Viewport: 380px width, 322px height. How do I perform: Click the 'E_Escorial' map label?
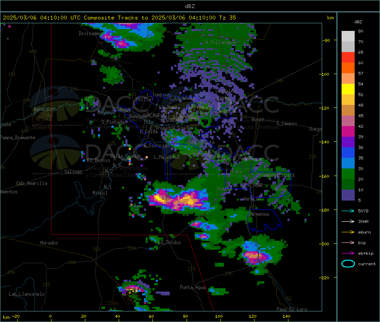(x=156, y=146)
